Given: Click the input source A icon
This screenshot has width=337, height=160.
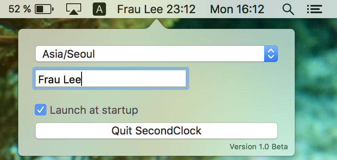Looking at the screenshot, I should coord(99,9).
